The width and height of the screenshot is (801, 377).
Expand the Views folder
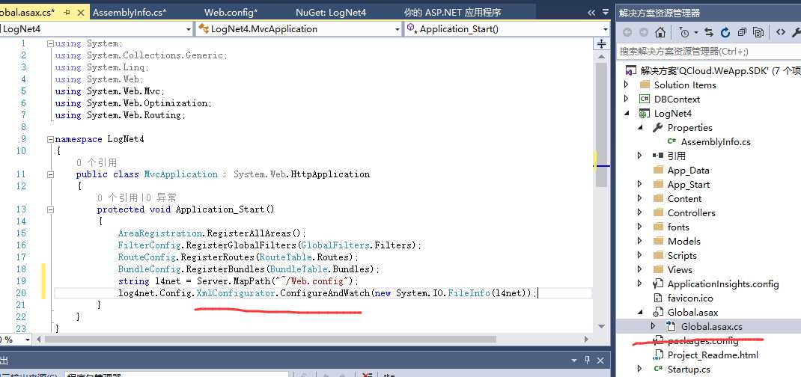coord(639,269)
